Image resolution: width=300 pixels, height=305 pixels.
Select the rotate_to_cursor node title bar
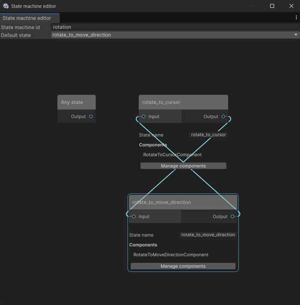click(183, 103)
